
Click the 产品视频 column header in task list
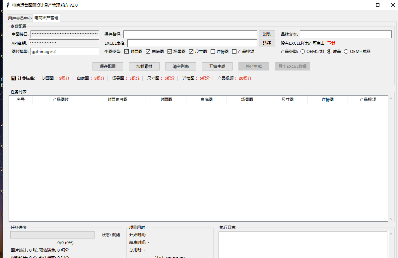click(x=368, y=100)
